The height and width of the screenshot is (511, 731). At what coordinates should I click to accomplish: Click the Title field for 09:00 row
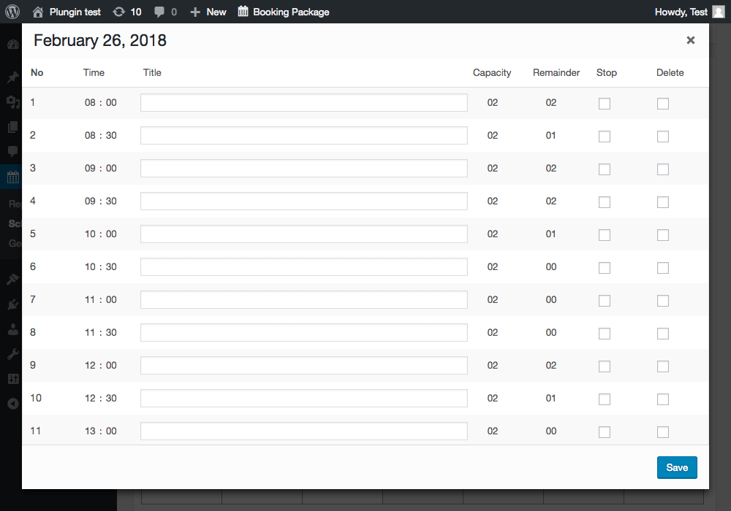click(x=303, y=169)
